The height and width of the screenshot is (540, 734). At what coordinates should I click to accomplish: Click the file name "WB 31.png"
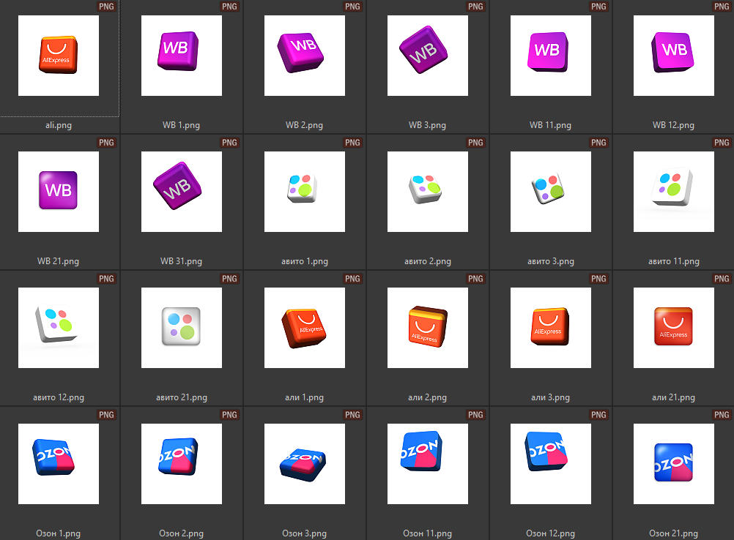181,261
